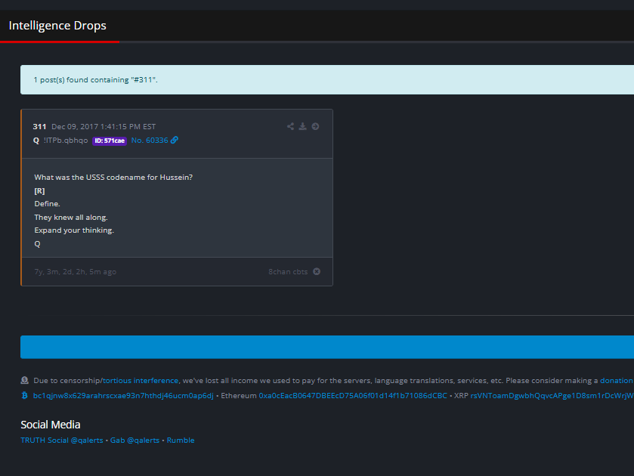Click the bold Q author name in the post header
The height and width of the screenshot is (476, 634).
point(36,141)
